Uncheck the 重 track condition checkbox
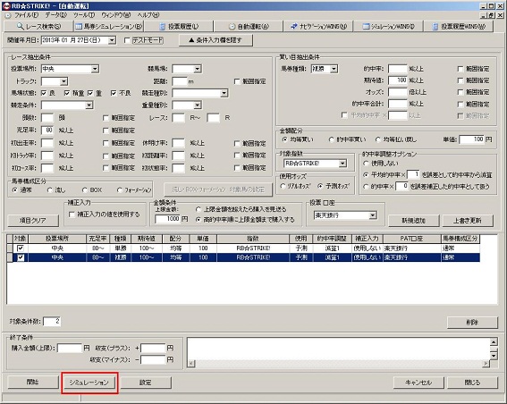The height and width of the screenshot is (404, 507). point(90,93)
